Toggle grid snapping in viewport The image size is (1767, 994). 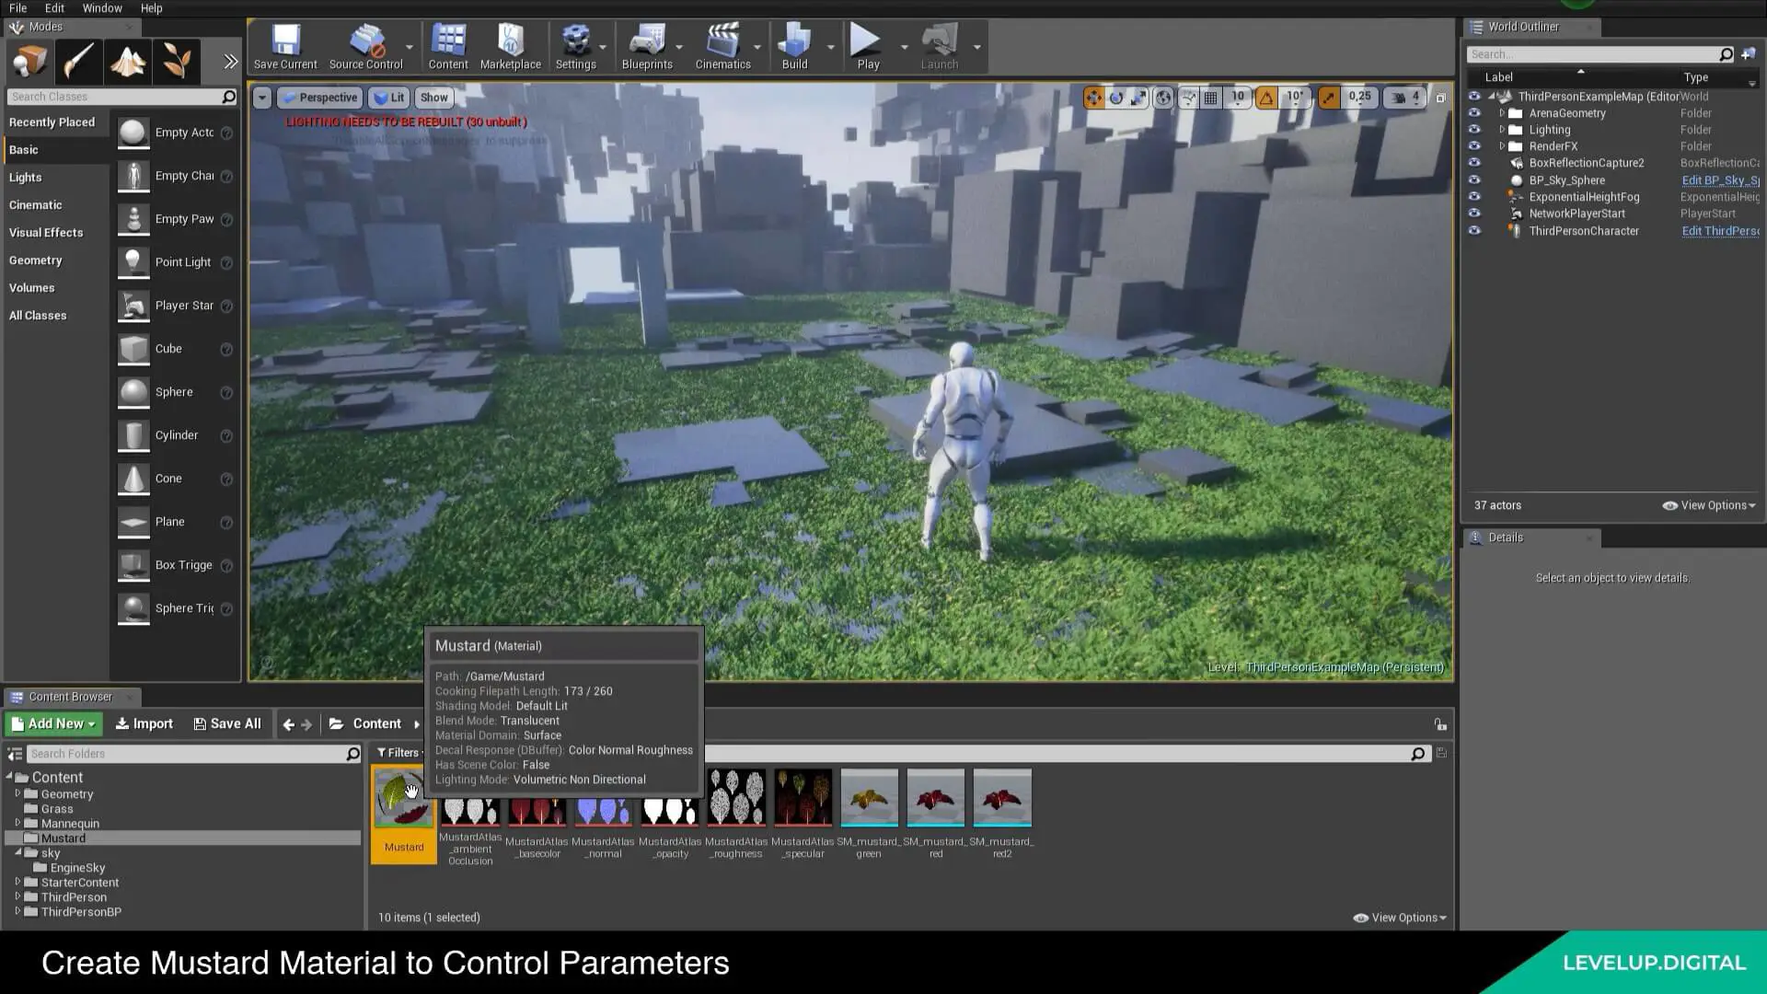(1211, 98)
